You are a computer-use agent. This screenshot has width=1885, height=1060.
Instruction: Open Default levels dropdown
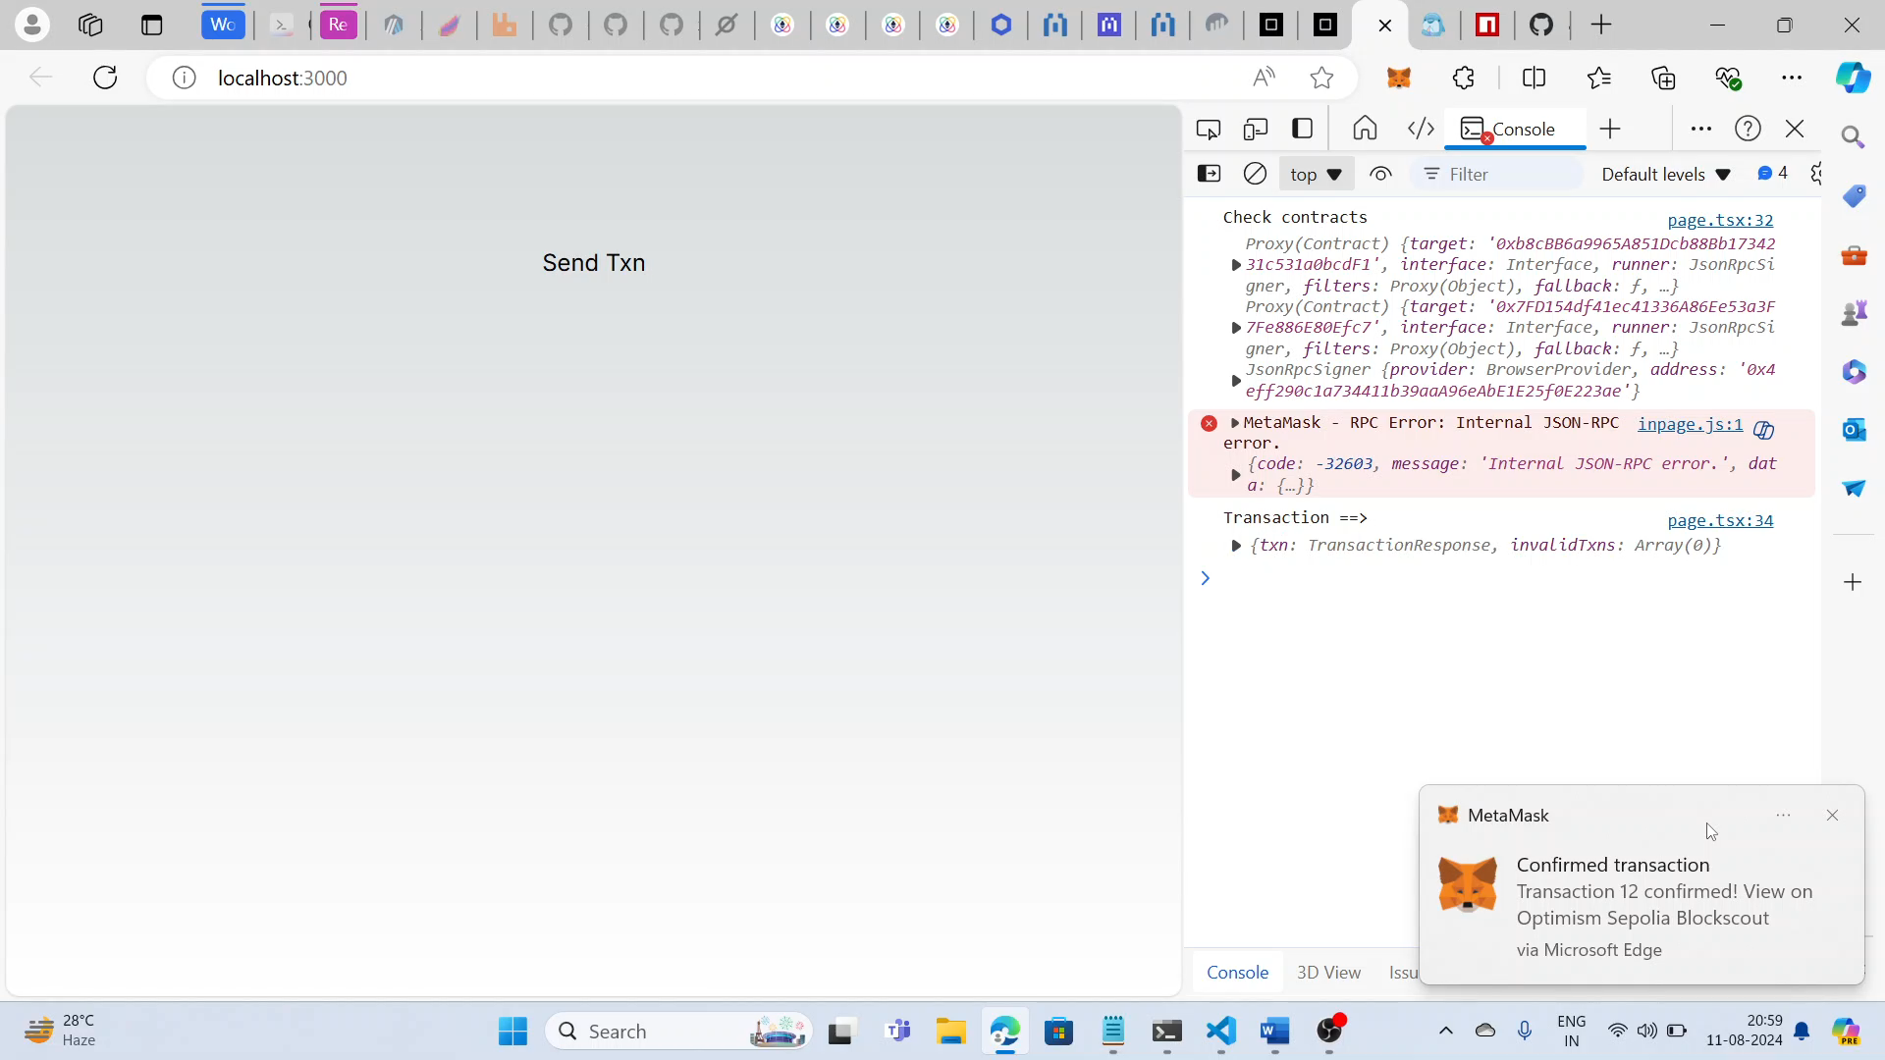[x=1666, y=174]
